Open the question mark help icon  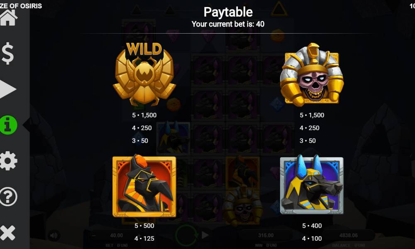(8, 197)
